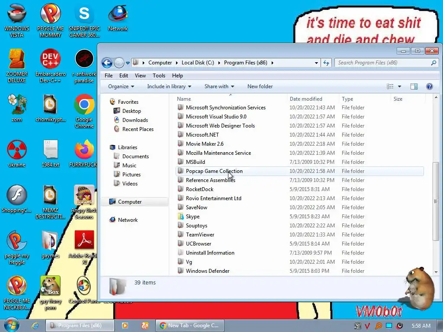Click the file list vertical scrollbar thumb
The height and width of the screenshot is (332, 443).
pyautogui.click(x=435, y=201)
